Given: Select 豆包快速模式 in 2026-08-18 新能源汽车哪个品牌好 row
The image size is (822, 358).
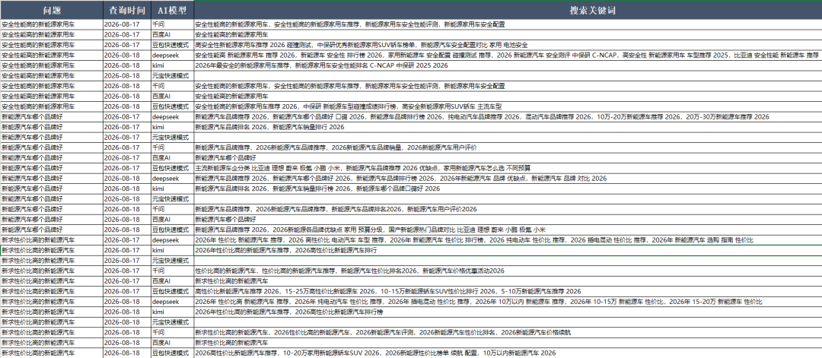Looking at the screenshot, I should click(173, 230).
